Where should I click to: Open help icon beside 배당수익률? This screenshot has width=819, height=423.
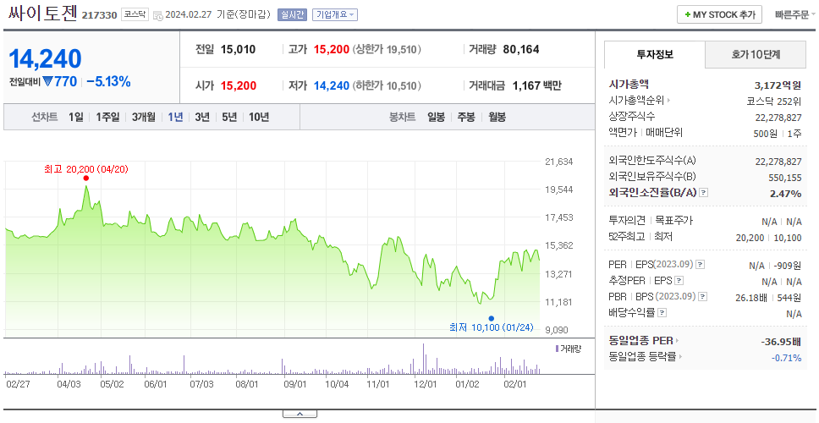[x=662, y=313]
